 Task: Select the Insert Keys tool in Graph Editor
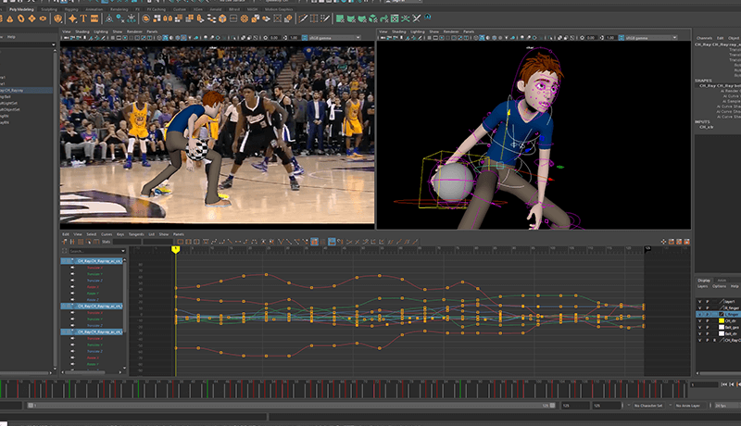point(72,242)
